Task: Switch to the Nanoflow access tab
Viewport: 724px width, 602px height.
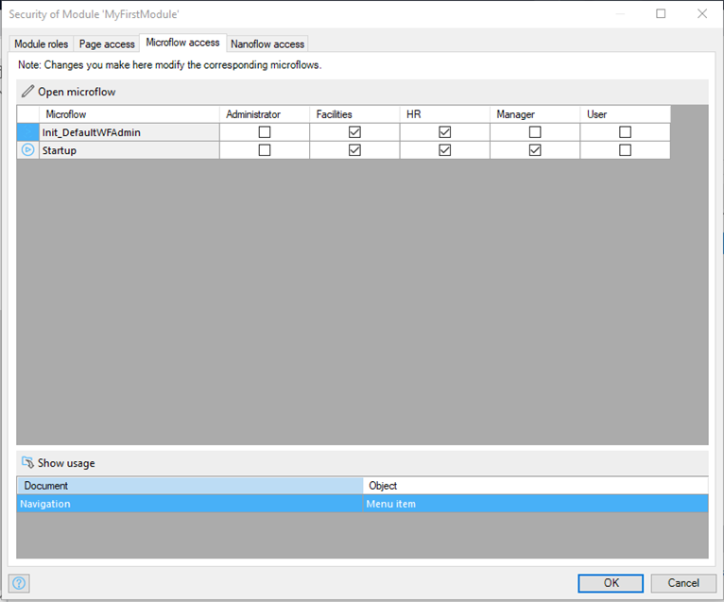Action: click(267, 43)
